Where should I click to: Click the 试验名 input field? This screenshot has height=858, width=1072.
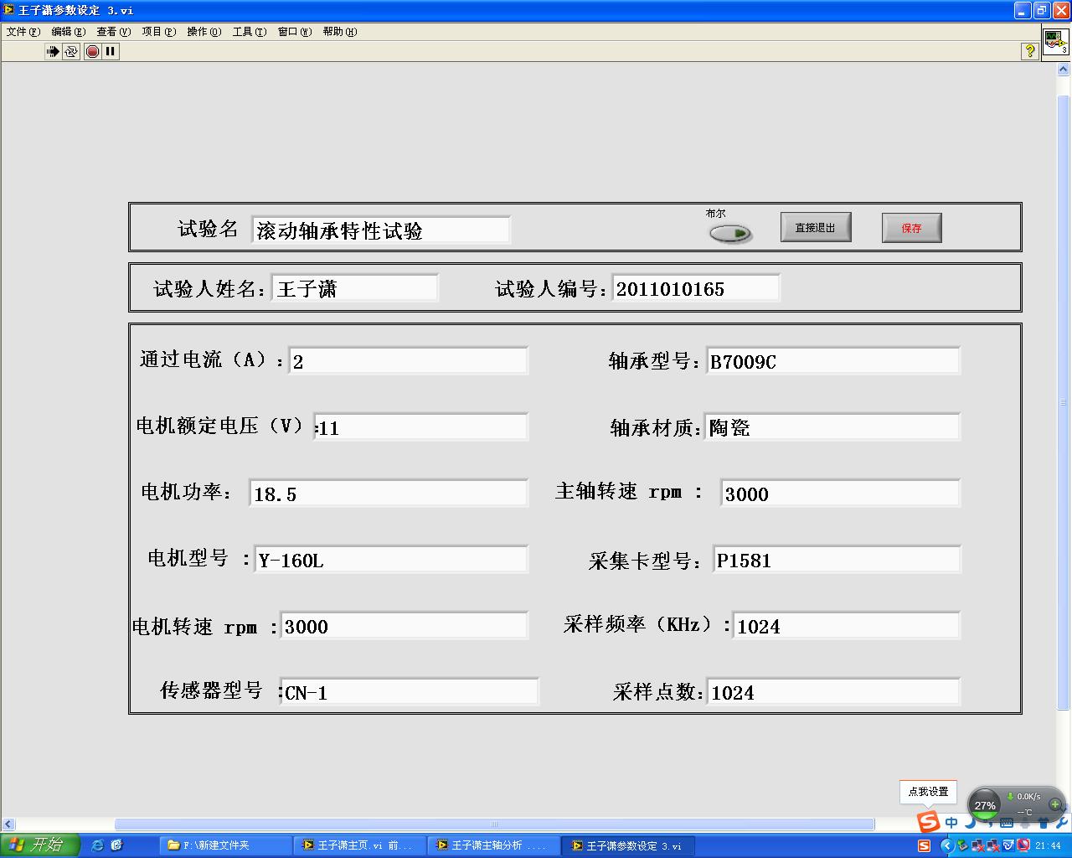(381, 230)
